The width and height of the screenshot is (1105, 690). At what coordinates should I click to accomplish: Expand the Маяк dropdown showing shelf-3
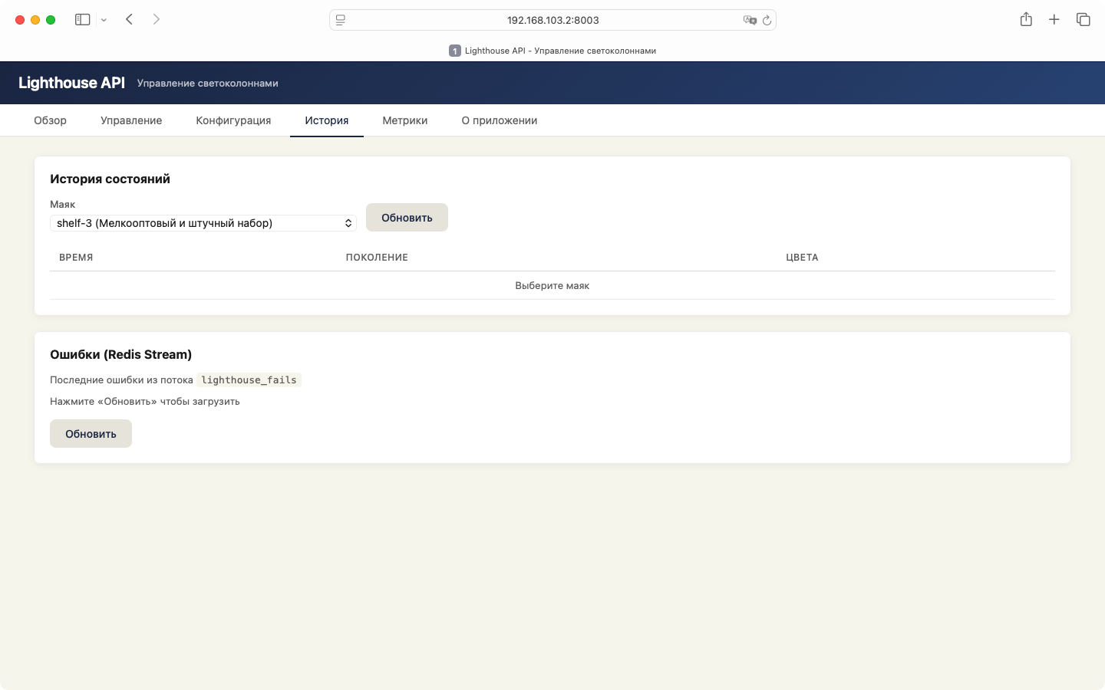coord(203,223)
